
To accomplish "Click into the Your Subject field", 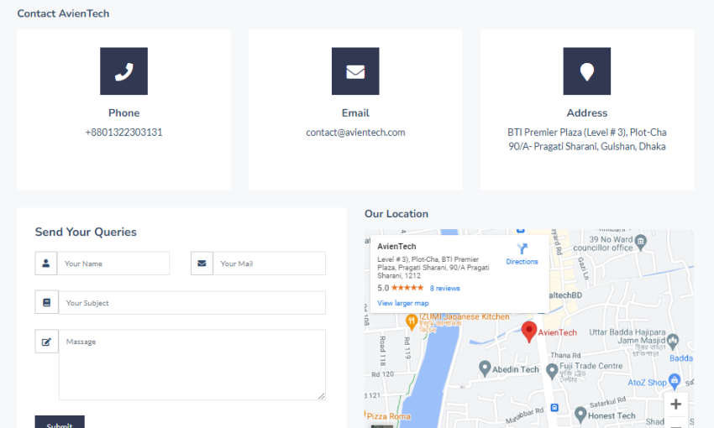I will point(192,303).
